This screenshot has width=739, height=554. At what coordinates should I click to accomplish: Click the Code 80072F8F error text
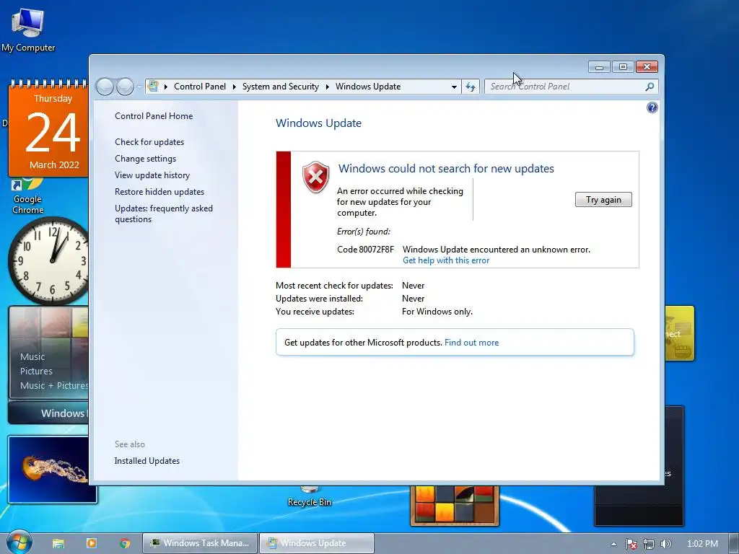365,249
